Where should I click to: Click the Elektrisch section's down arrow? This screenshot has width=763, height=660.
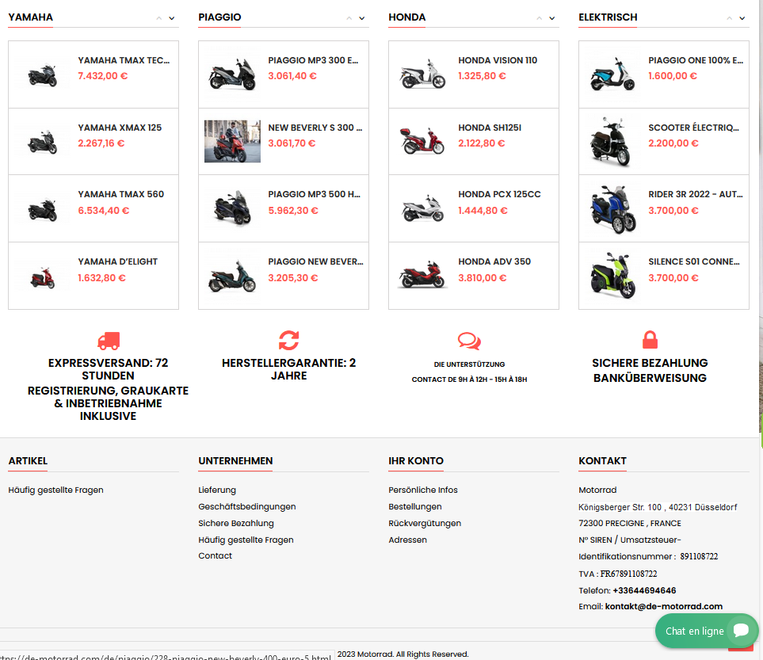coord(742,18)
